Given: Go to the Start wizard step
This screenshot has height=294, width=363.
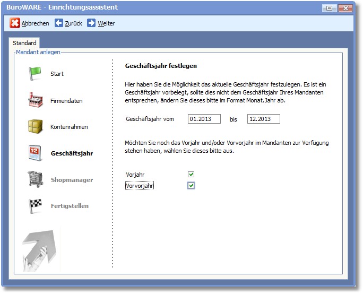Looking at the screenshot, I should (57, 74).
